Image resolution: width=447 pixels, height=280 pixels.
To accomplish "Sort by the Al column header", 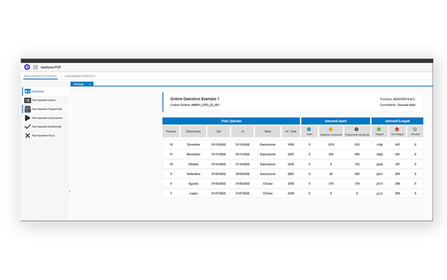I will [x=243, y=131].
